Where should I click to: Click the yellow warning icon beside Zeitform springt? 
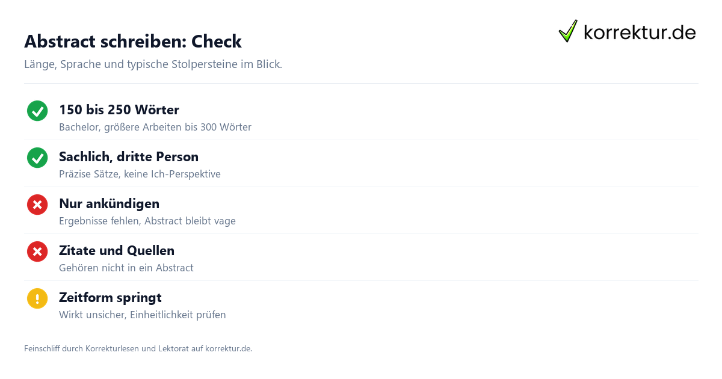coord(37,298)
